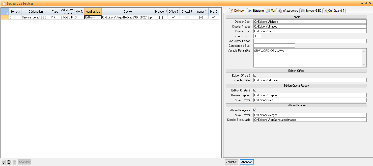Click into the Dossier Doc. field
This screenshot has width=373, height=166.
click(310, 22)
